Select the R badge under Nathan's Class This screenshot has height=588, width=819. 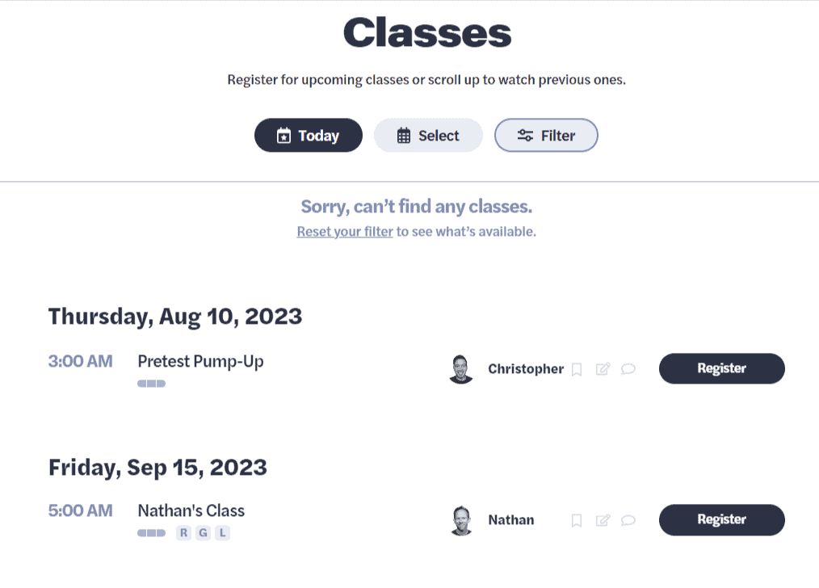(x=182, y=533)
